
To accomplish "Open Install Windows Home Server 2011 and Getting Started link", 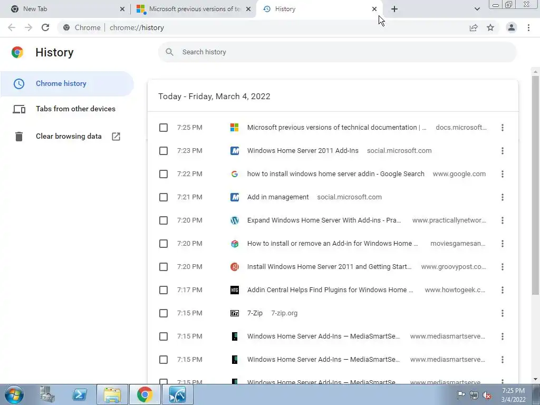I will 329,267.
